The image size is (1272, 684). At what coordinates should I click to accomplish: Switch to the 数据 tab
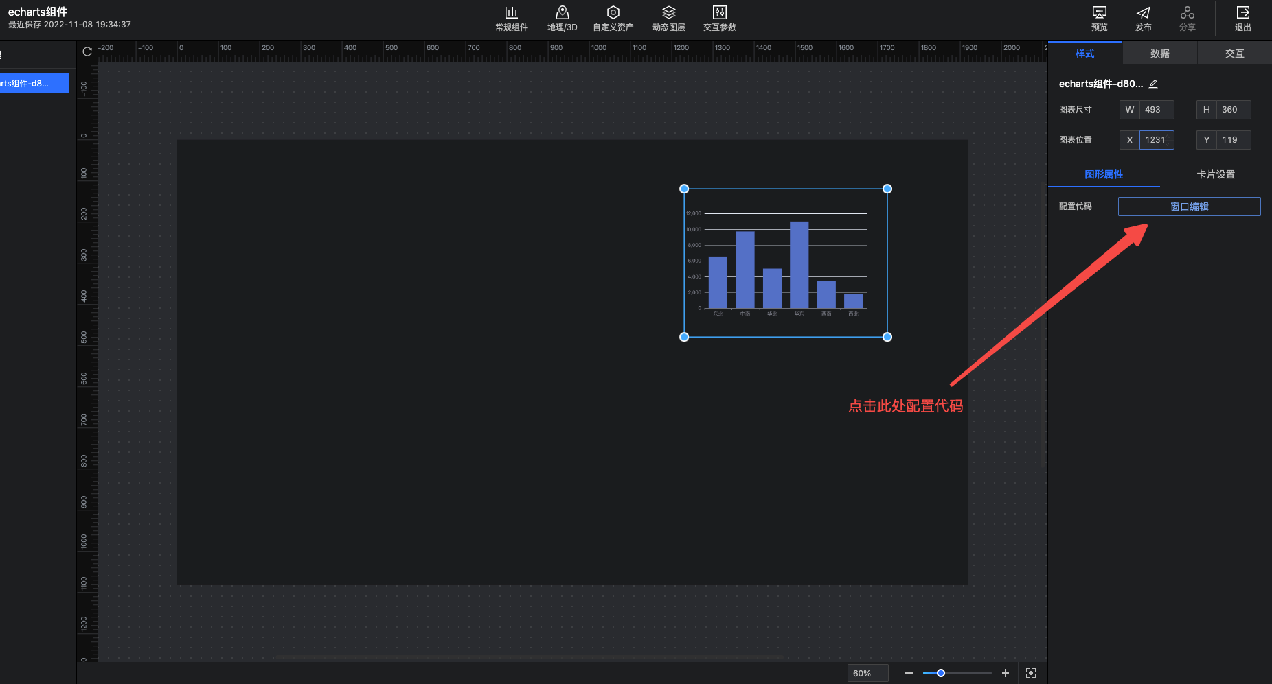coord(1159,54)
